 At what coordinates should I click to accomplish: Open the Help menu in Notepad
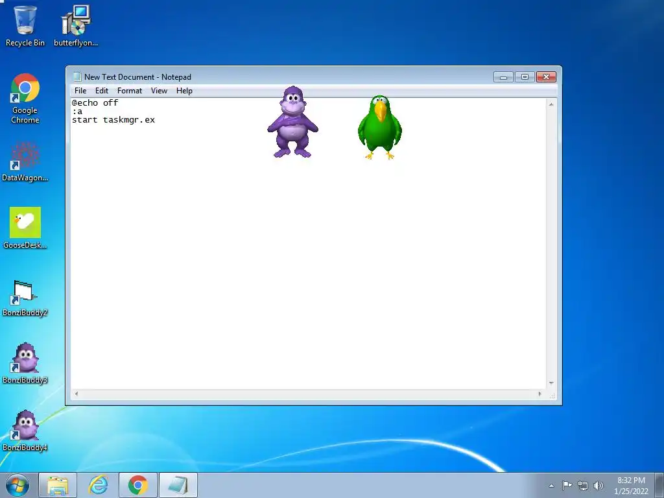(x=184, y=91)
